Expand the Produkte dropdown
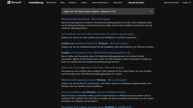The width and height of the screenshot is (193, 108). [73, 3]
